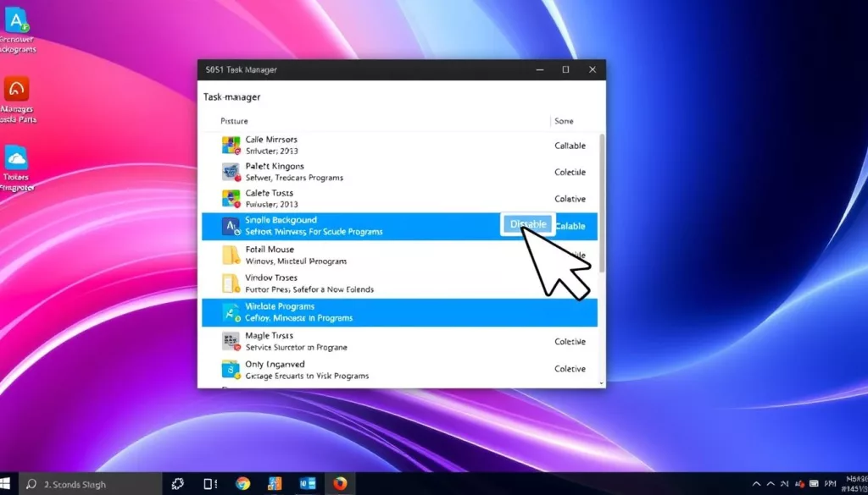The width and height of the screenshot is (868, 495).
Task: Click the Magle Tirsts row icon
Action: tap(231, 341)
